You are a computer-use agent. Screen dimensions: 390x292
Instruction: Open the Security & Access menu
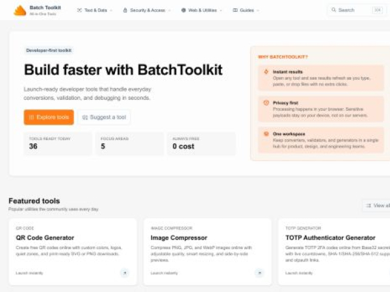(147, 10)
